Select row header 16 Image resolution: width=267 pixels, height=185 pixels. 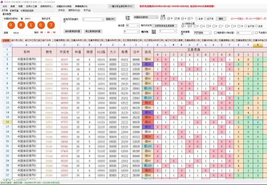pos(7,122)
